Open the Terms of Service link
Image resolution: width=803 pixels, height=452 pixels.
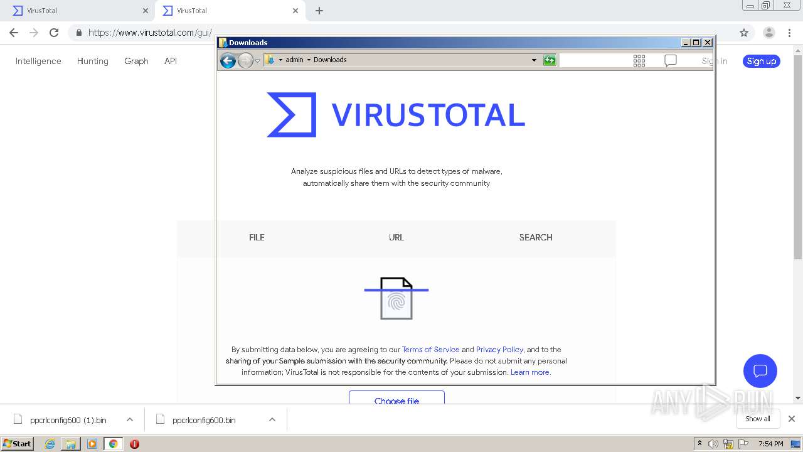[430, 350]
